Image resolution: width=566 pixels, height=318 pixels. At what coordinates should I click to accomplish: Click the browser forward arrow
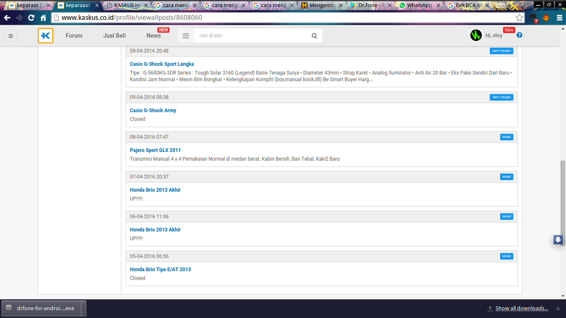19,18
